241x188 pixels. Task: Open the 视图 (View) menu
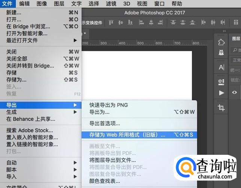coord(142,3)
